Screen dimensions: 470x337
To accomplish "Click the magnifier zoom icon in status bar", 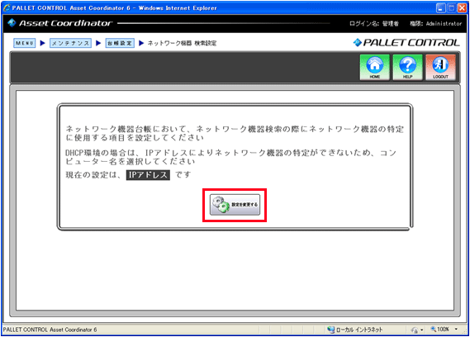I will coord(434,330).
